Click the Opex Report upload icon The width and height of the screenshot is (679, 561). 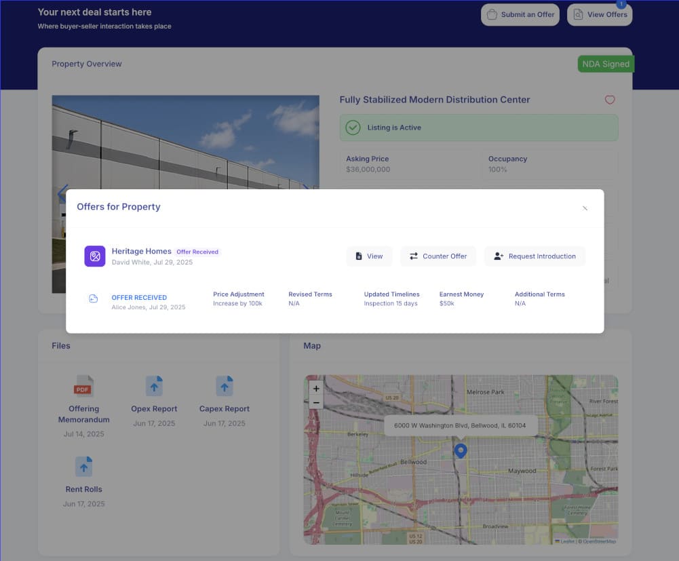pyautogui.click(x=154, y=385)
